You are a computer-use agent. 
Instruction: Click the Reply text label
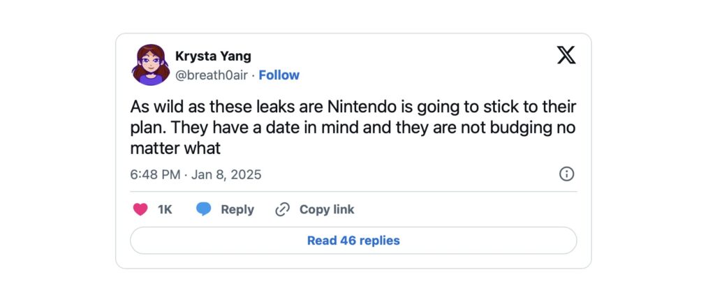237,209
